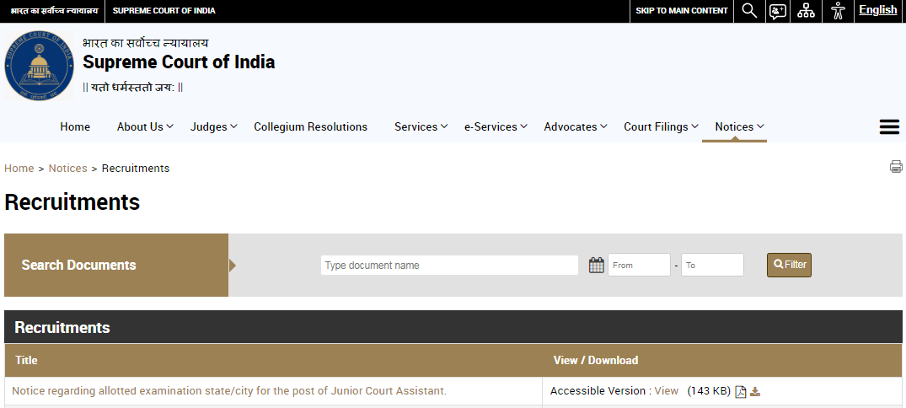Click the Supreme Court of India emblem
Image resolution: width=906 pixels, height=408 pixels.
click(39, 66)
